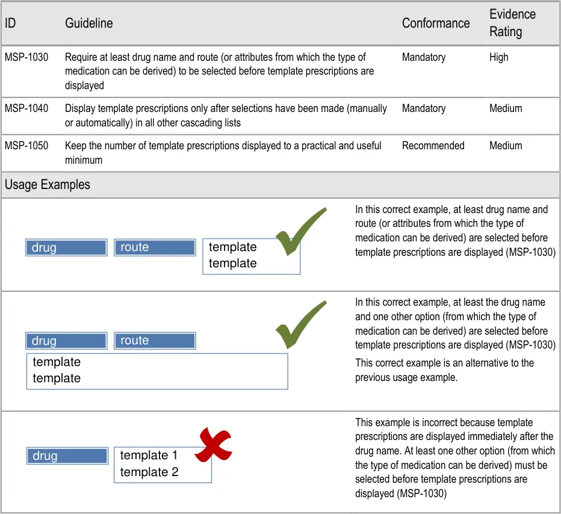The width and height of the screenshot is (561, 514).
Task: Select the MSP-1050 ID cell
Action: (26, 146)
